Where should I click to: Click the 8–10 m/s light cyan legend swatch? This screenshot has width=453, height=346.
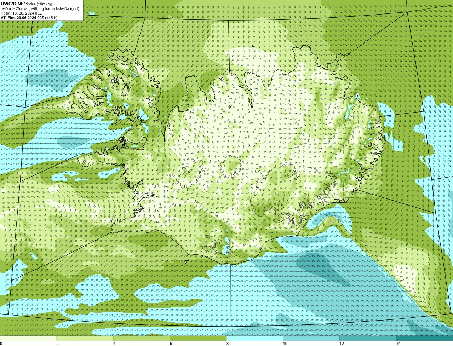(x=255, y=338)
